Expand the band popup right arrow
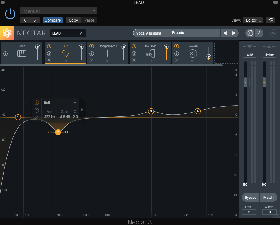The width and height of the screenshot is (280, 225). pos(82,110)
